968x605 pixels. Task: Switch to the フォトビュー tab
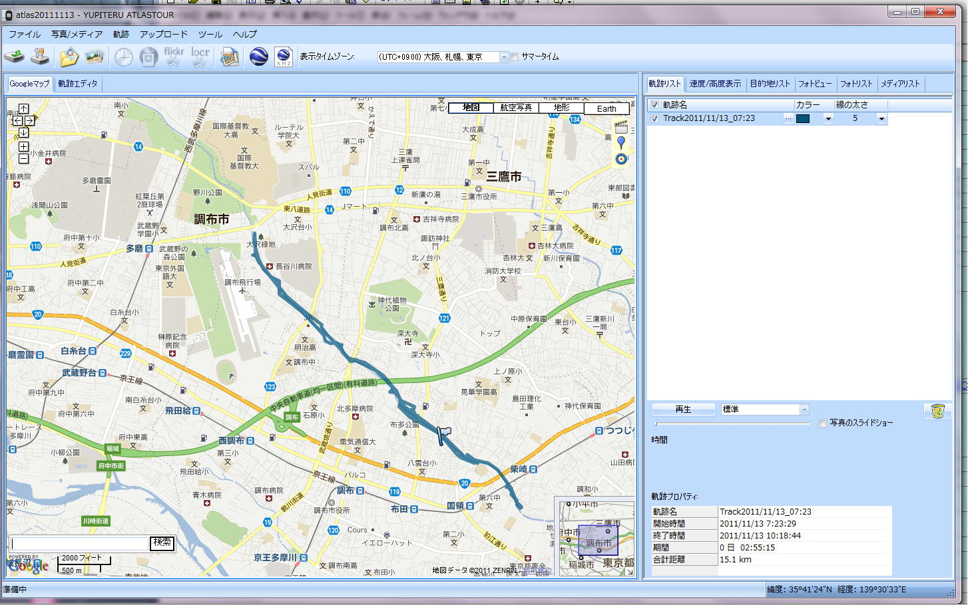point(815,84)
